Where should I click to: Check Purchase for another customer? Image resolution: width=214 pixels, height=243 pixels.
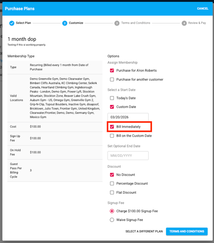point(112,79)
